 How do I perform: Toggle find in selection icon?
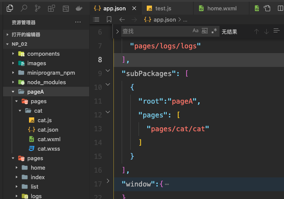coord(277,31)
